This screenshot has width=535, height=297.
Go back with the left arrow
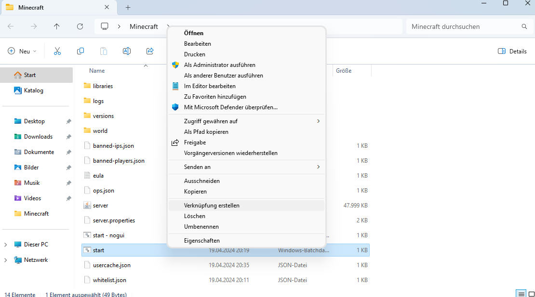click(x=11, y=26)
